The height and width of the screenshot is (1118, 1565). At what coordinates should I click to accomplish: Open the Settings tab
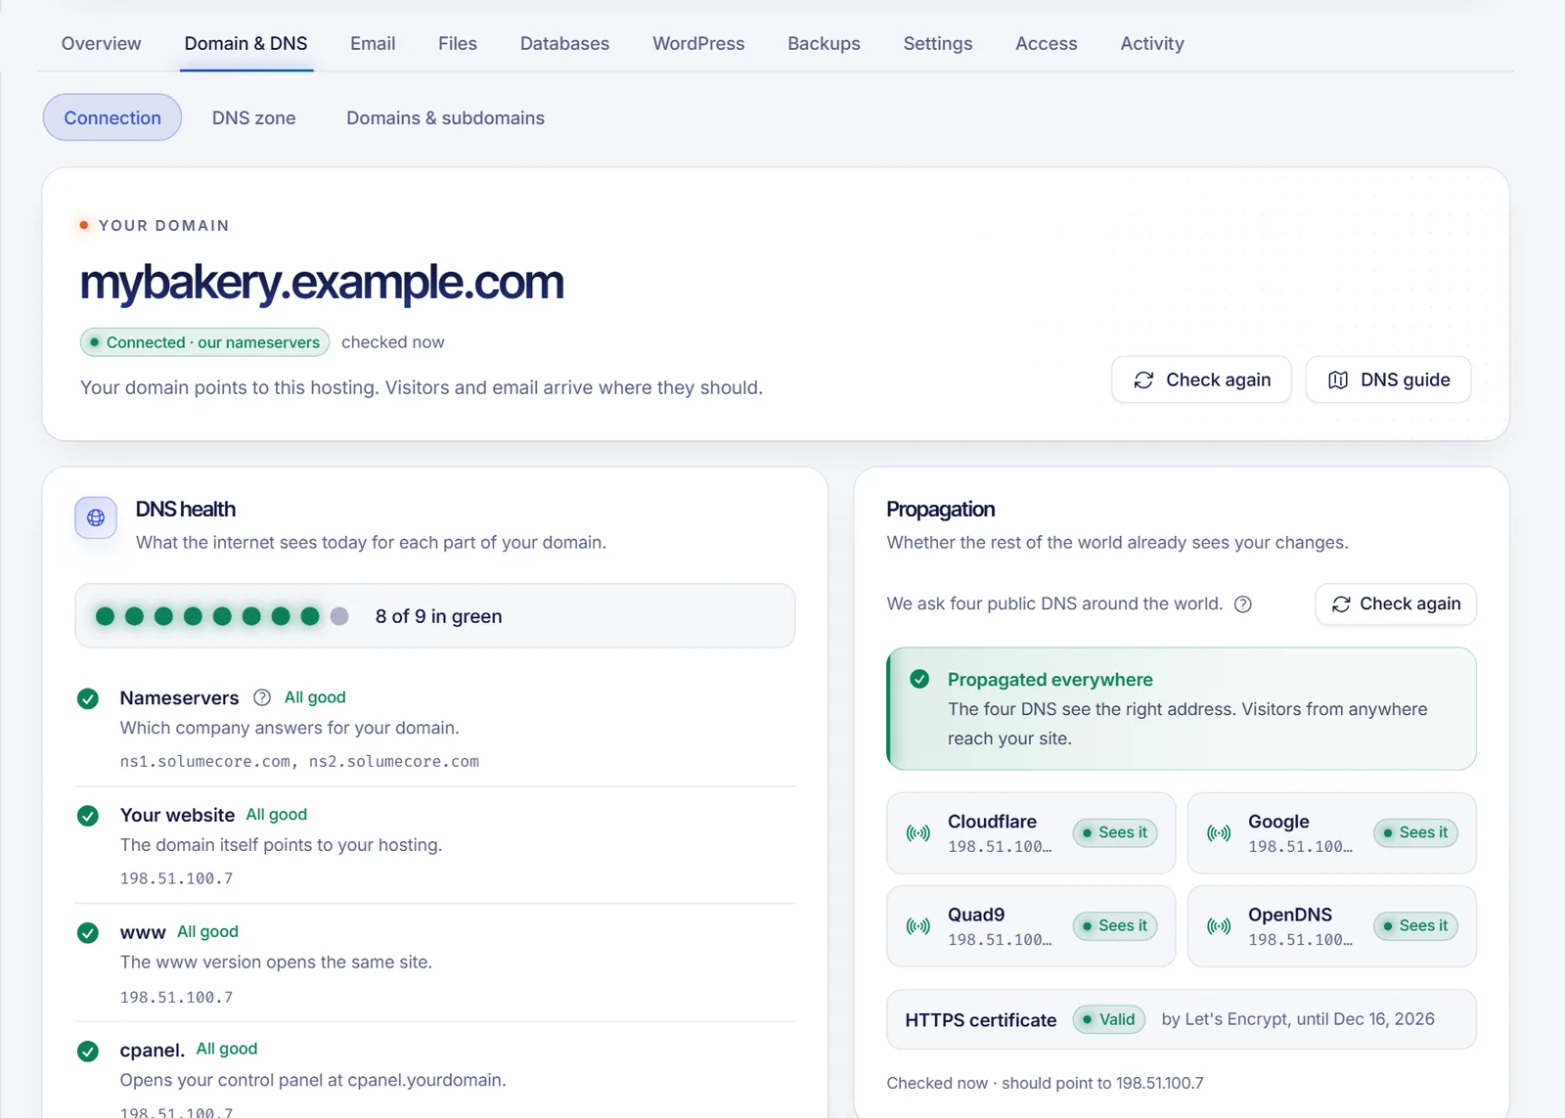pyautogui.click(x=938, y=43)
